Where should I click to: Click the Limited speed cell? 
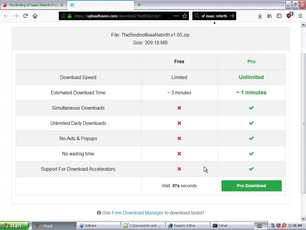pos(179,77)
